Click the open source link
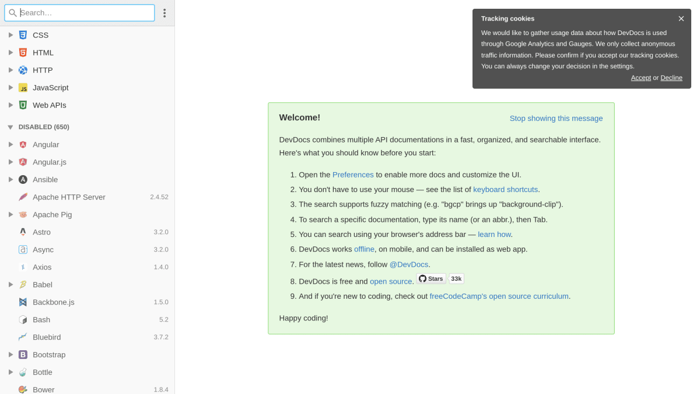Screen dimensions: 700x394 coord(391,281)
